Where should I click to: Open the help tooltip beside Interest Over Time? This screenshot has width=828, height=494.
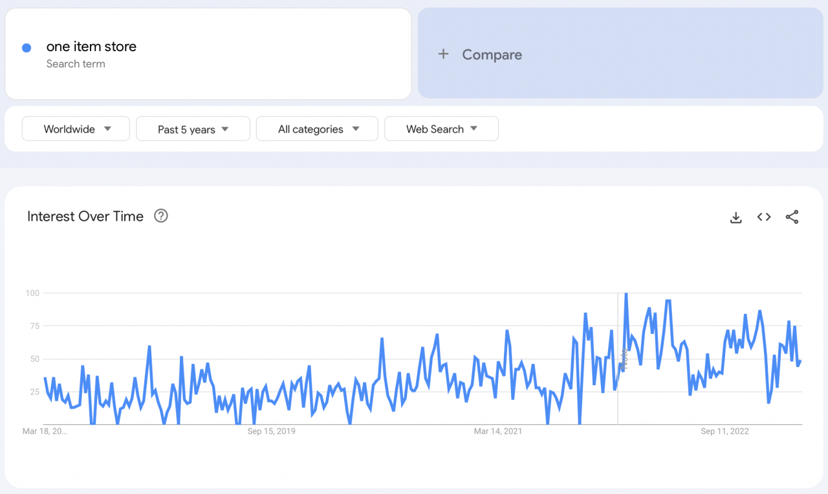pyautogui.click(x=160, y=216)
